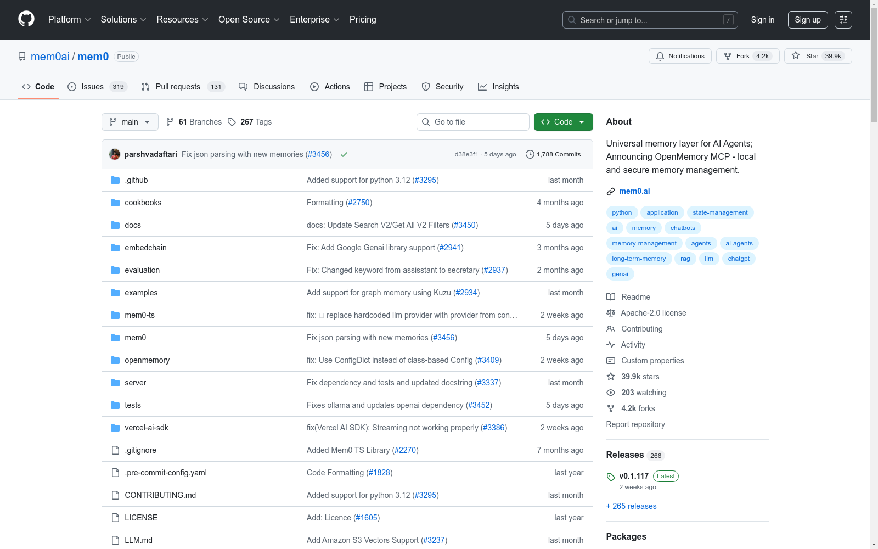Open pull request #3456 in latest commit
878x549 pixels.
(x=319, y=154)
